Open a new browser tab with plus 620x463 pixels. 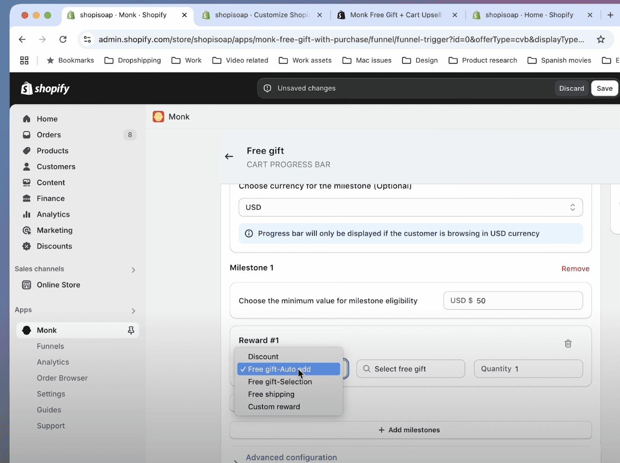610,15
